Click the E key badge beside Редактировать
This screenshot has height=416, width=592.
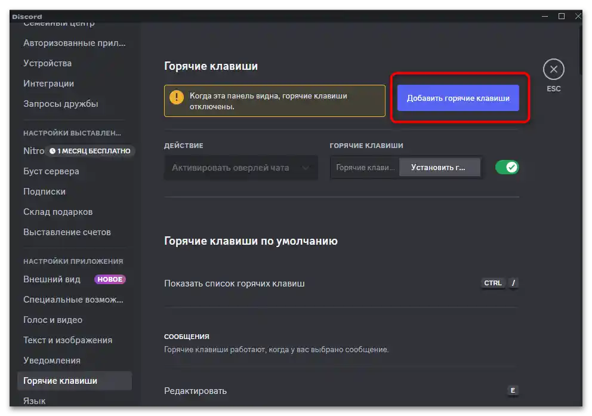[512, 391]
